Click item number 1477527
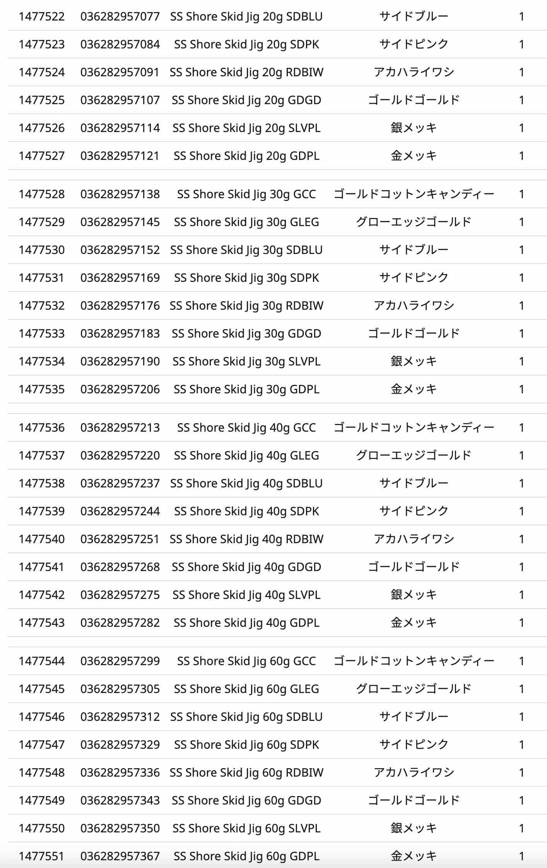 42,156
